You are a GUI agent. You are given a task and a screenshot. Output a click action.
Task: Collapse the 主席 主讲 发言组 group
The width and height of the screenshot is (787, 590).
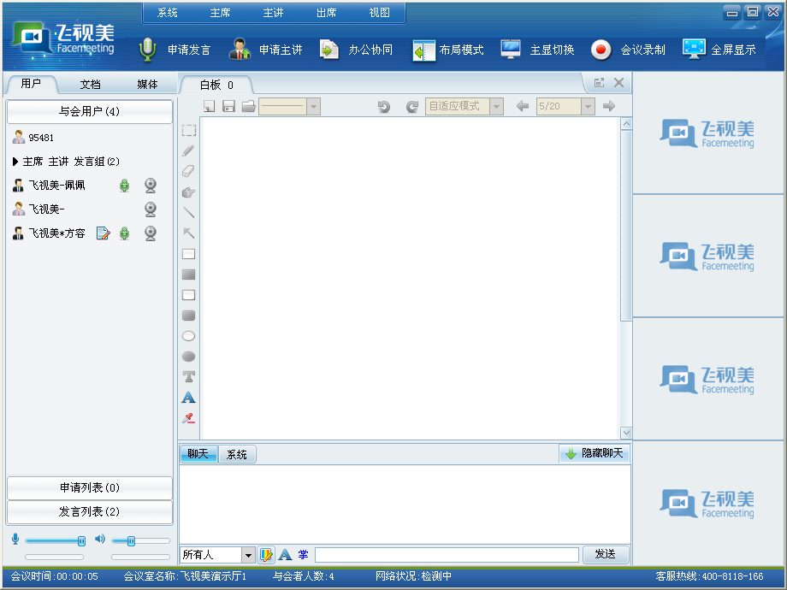pyautogui.click(x=15, y=162)
